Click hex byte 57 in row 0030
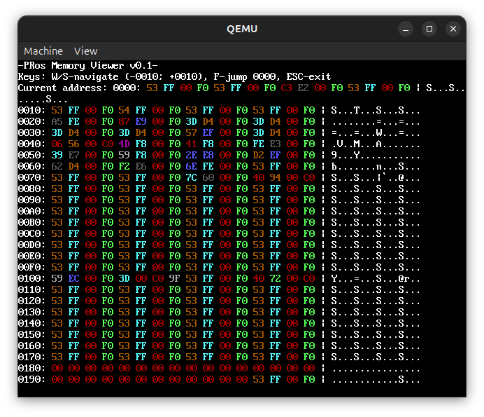The height and width of the screenshot is (417, 484). tap(192, 132)
